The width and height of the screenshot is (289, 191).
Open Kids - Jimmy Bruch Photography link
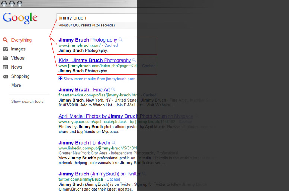(94, 60)
